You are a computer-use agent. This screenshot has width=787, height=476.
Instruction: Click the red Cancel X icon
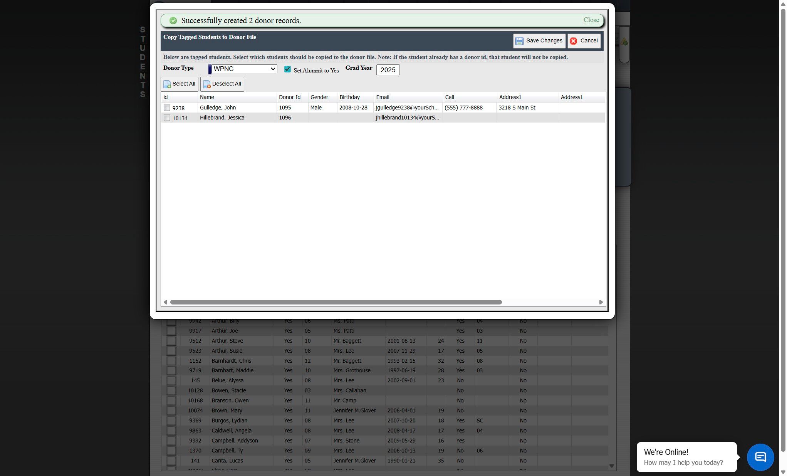click(x=573, y=41)
